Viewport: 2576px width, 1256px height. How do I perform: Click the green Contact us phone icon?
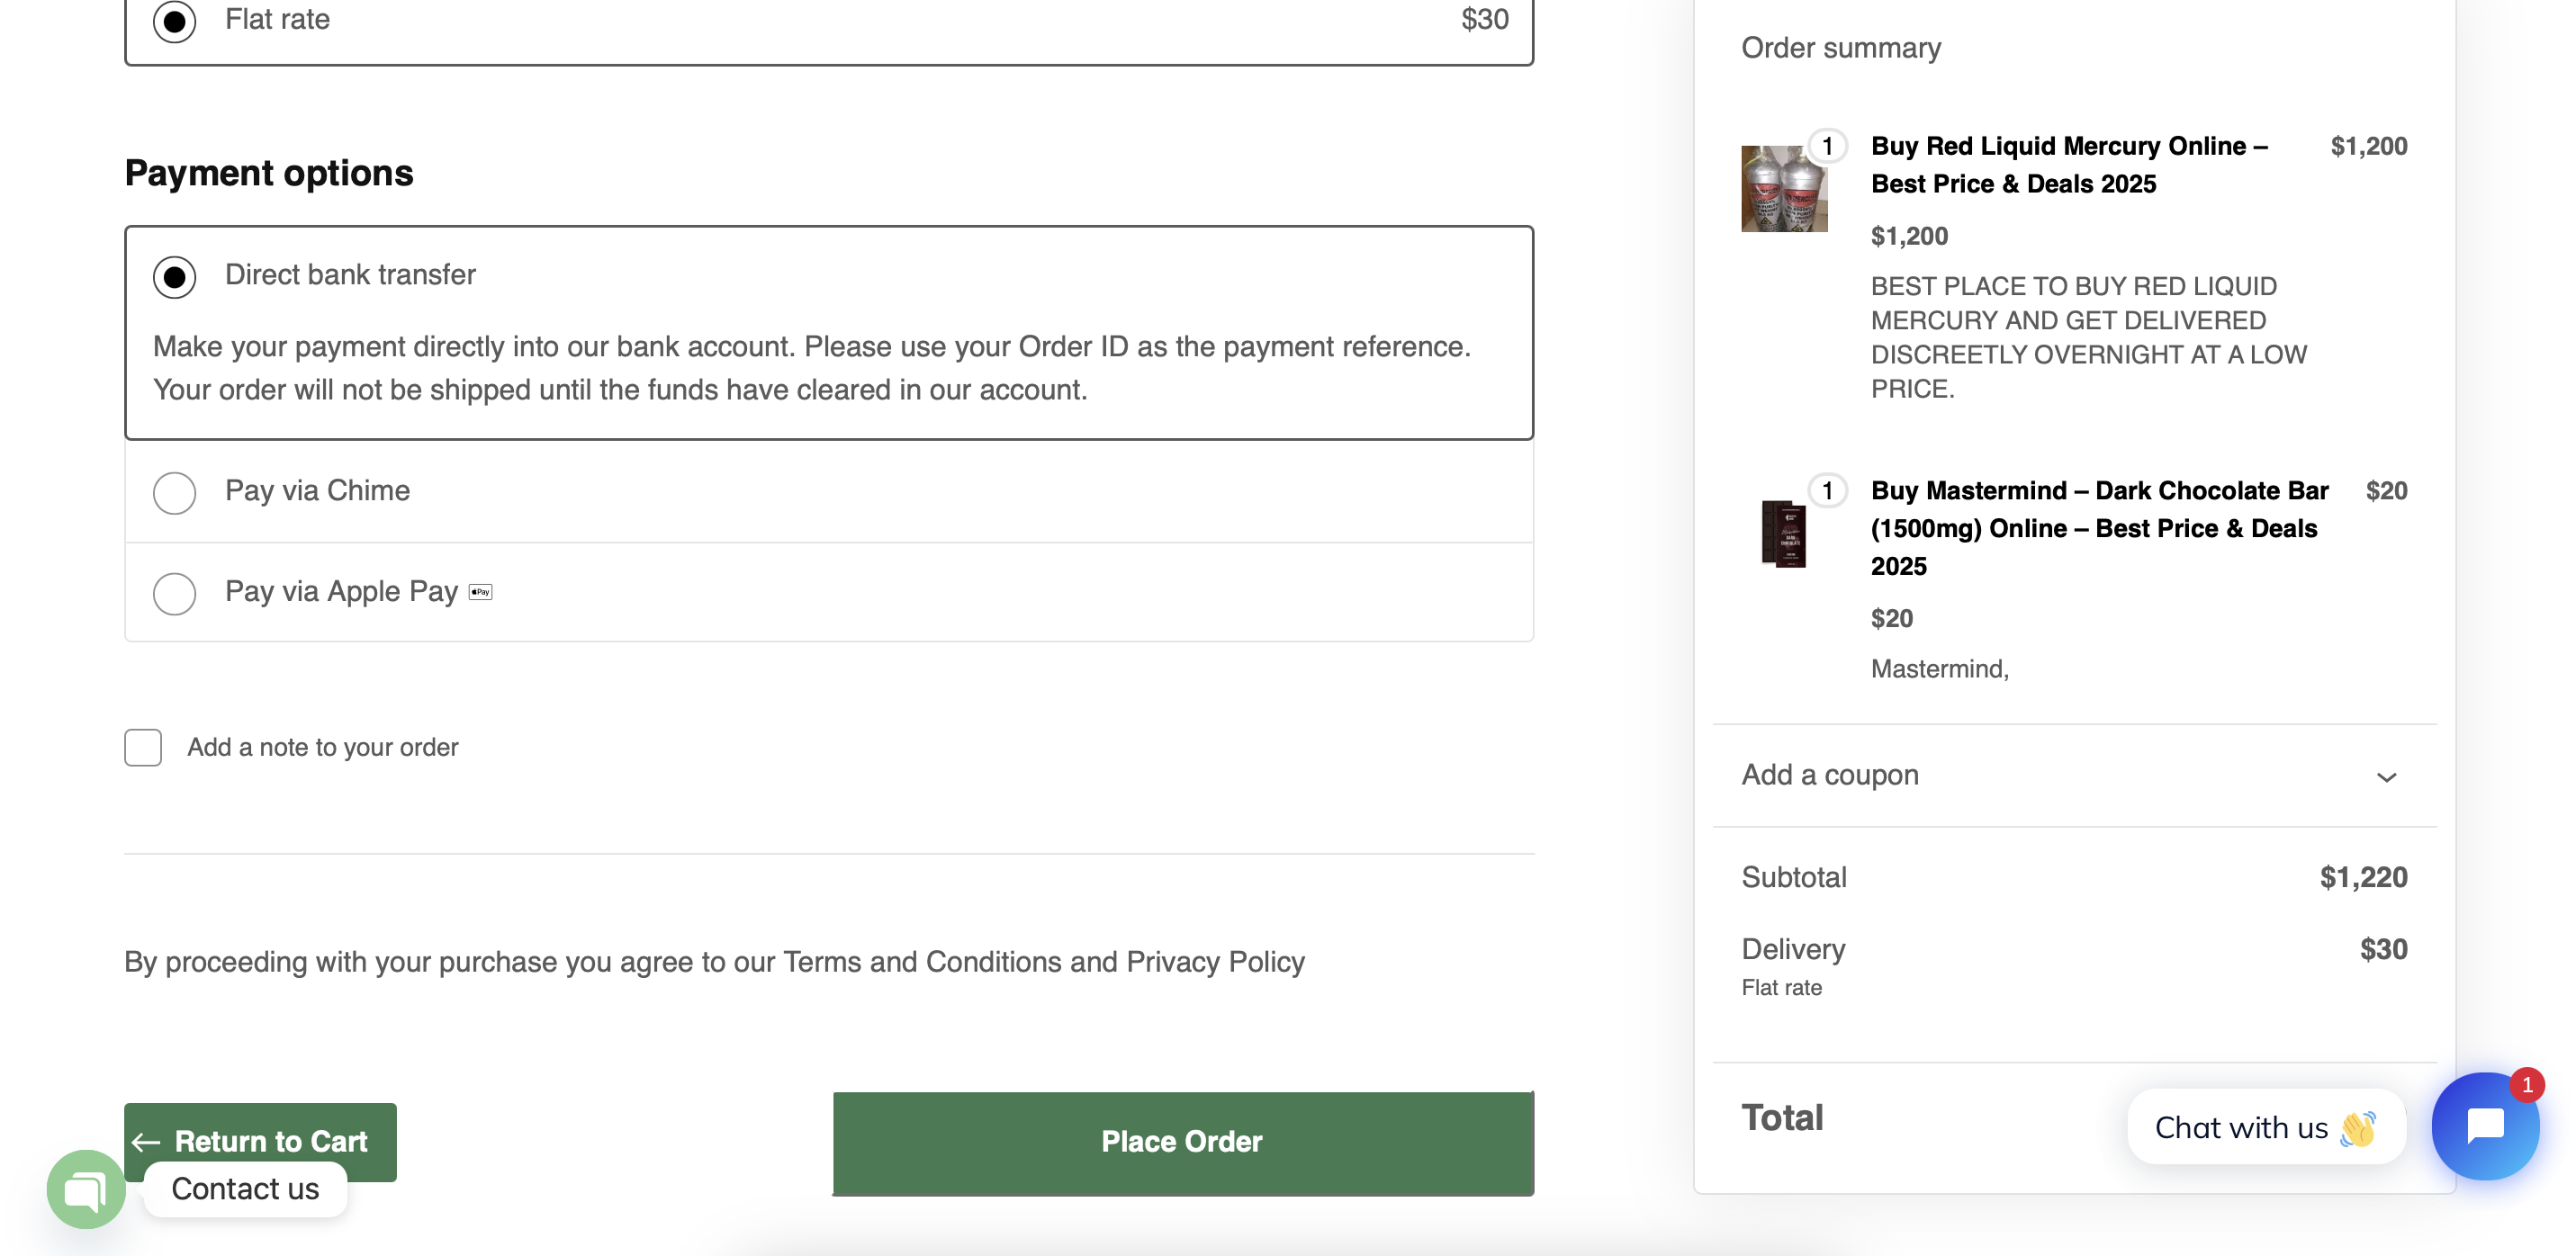click(x=86, y=1189)
